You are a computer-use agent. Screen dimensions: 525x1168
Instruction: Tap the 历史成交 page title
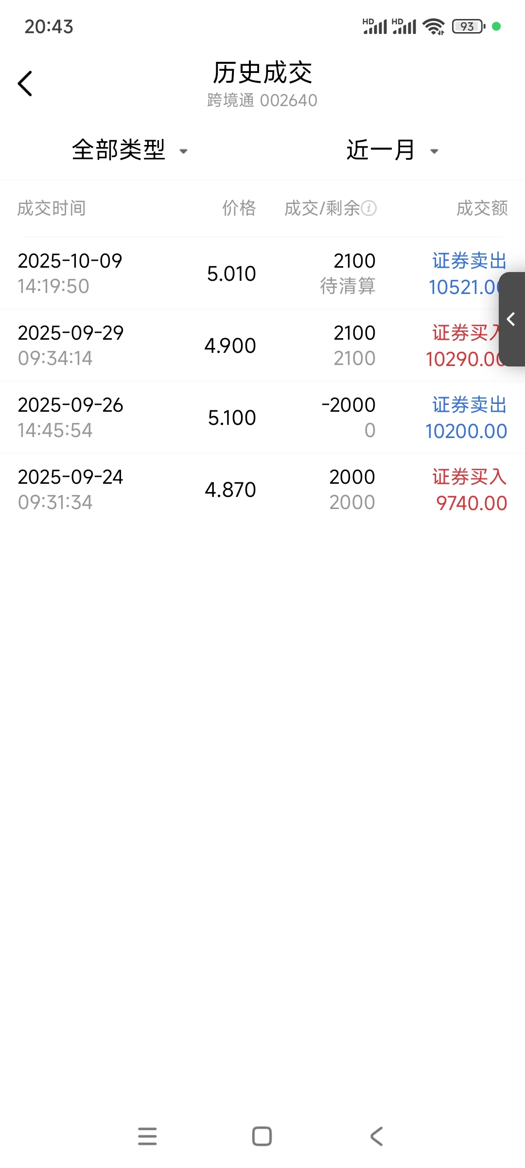click(x=262, y=73)
